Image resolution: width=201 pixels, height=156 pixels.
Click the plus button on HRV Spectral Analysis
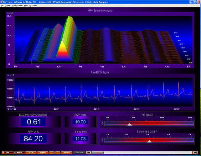(x=8, y=14)
